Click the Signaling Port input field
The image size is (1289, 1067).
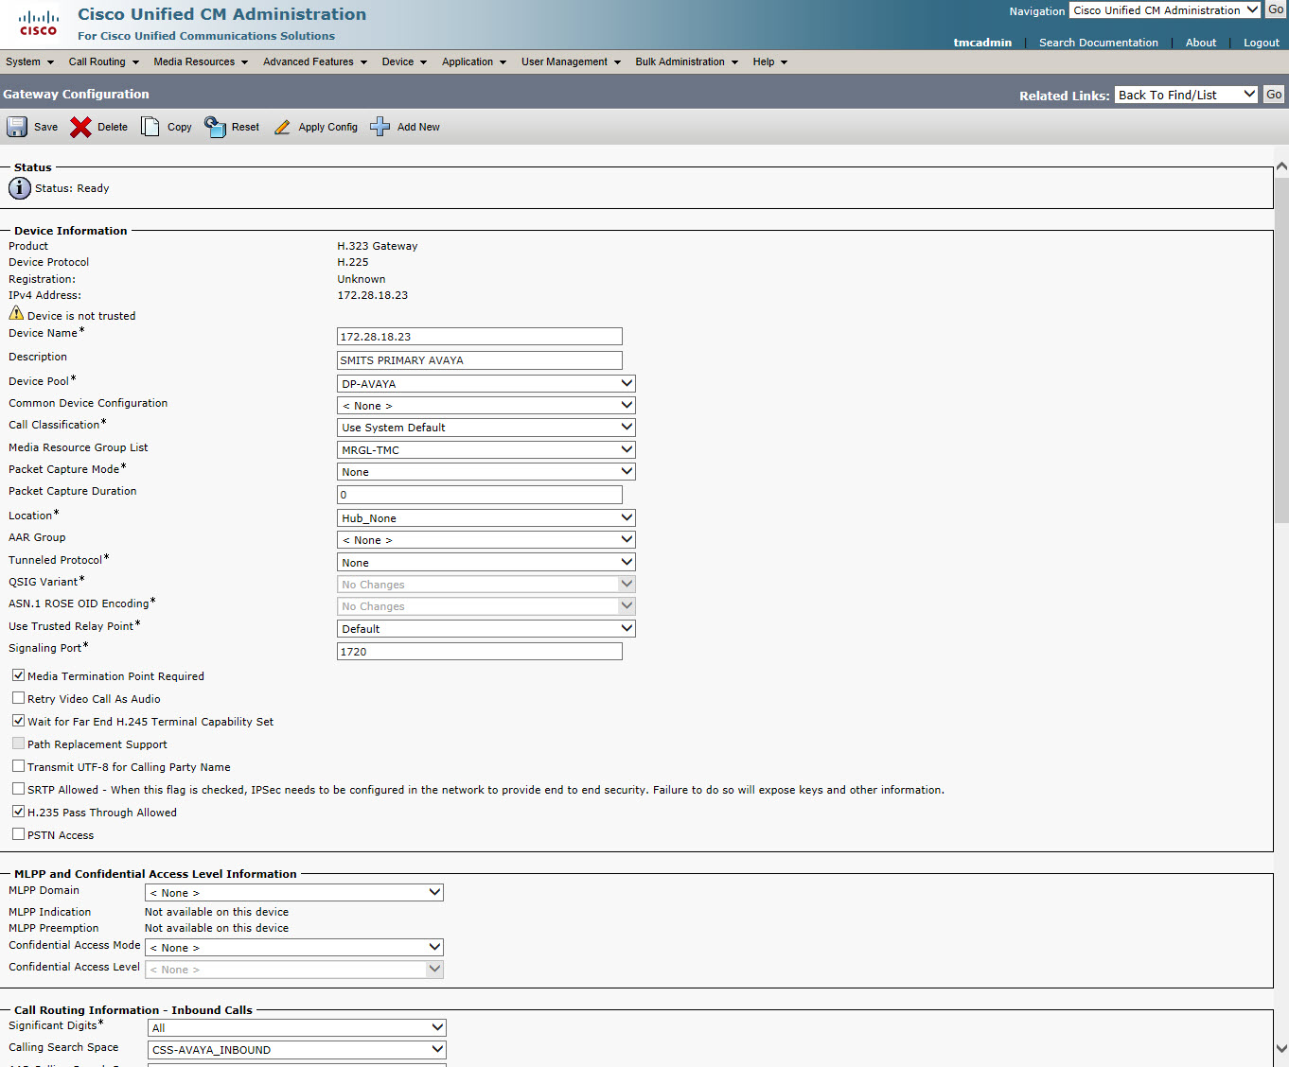480,652
